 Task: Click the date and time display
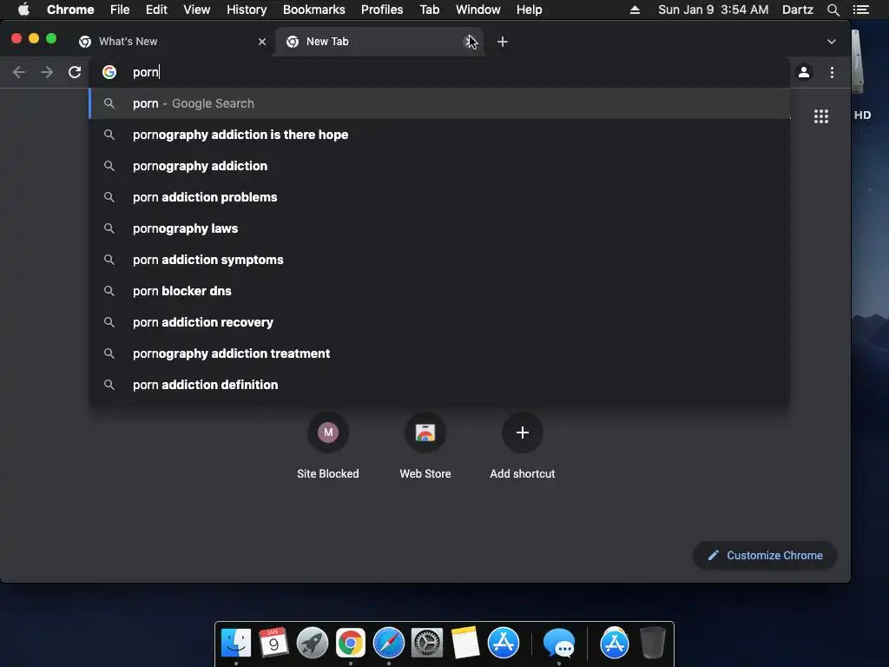[714, 10]
